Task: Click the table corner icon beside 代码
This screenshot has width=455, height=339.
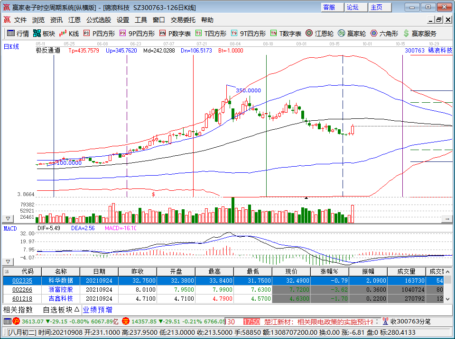Action: coord(7,272)
